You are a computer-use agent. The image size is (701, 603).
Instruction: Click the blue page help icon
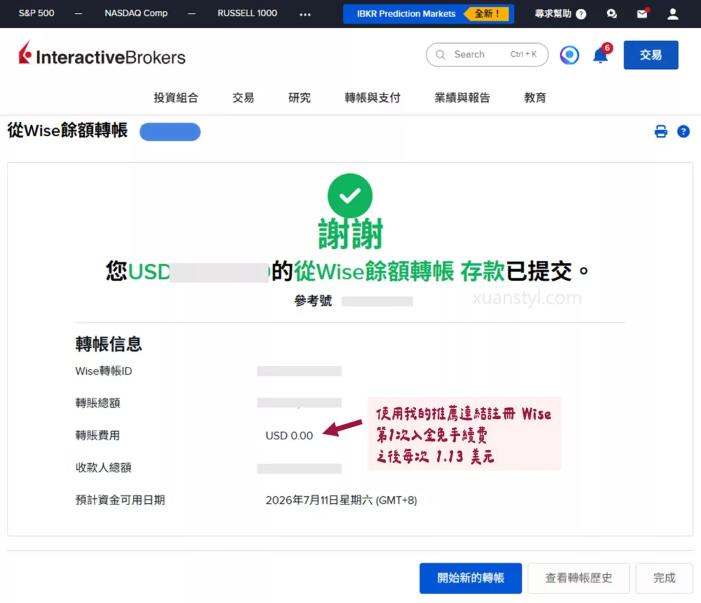[x=683, y=131]
